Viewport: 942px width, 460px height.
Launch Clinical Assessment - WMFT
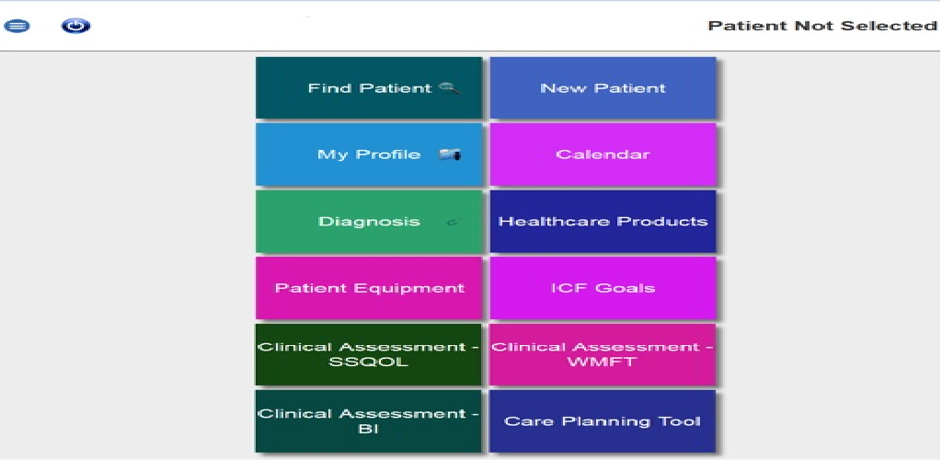tap(603, 354)
